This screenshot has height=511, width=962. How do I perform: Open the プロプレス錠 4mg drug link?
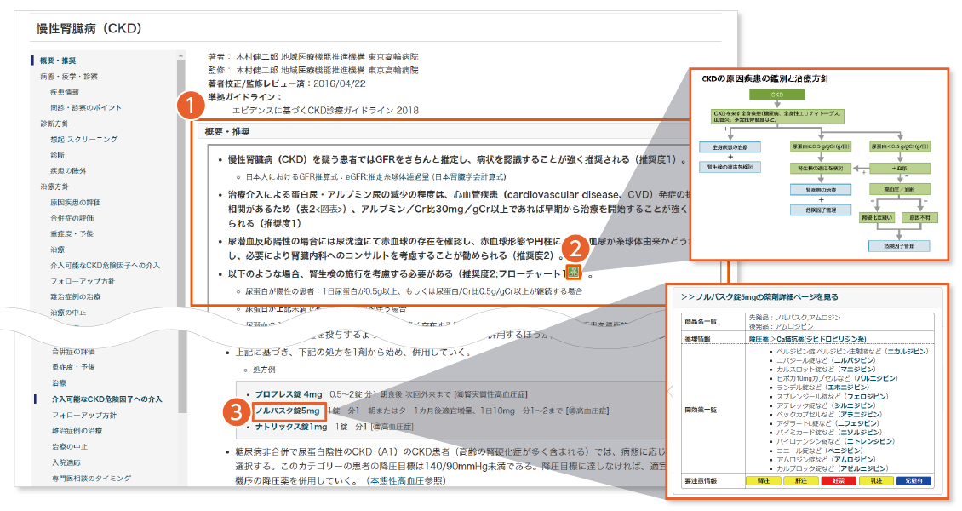(288, 394)
